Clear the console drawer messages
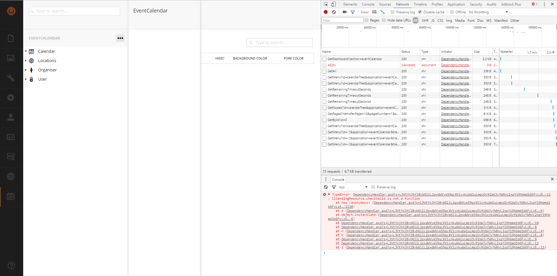Viewport: 557px width, 276px height. (326, 187)
